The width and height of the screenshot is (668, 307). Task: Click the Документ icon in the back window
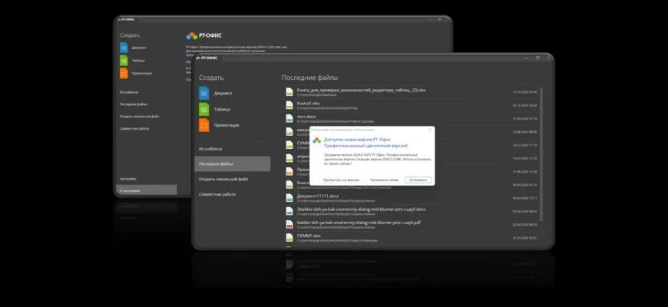click(x=124, y=48)
